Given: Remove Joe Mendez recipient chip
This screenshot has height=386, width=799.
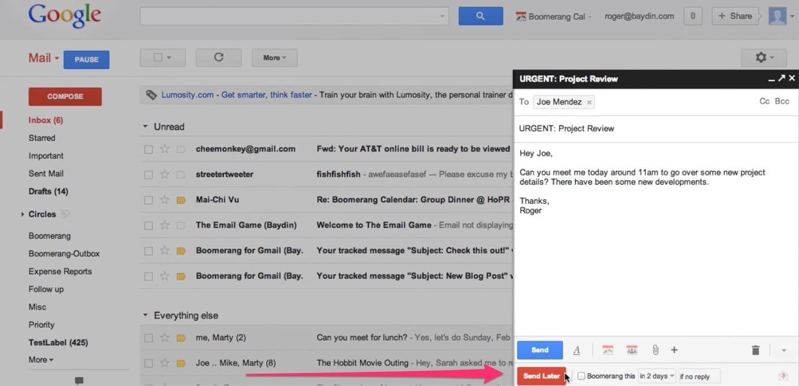Looking at the screenshot, I should click(589, 103).
